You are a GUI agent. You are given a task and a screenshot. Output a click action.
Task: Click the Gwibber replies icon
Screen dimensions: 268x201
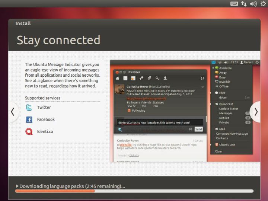[x=133, y=78]
